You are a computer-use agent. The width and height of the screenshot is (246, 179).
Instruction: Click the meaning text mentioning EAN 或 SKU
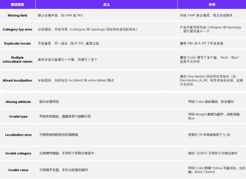[60, 15]
